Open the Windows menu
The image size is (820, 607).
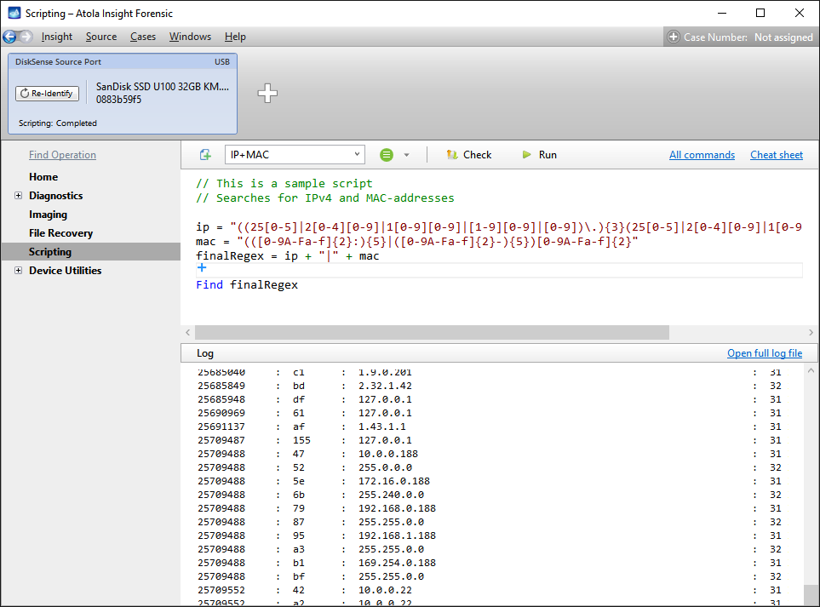pos(191,37)
